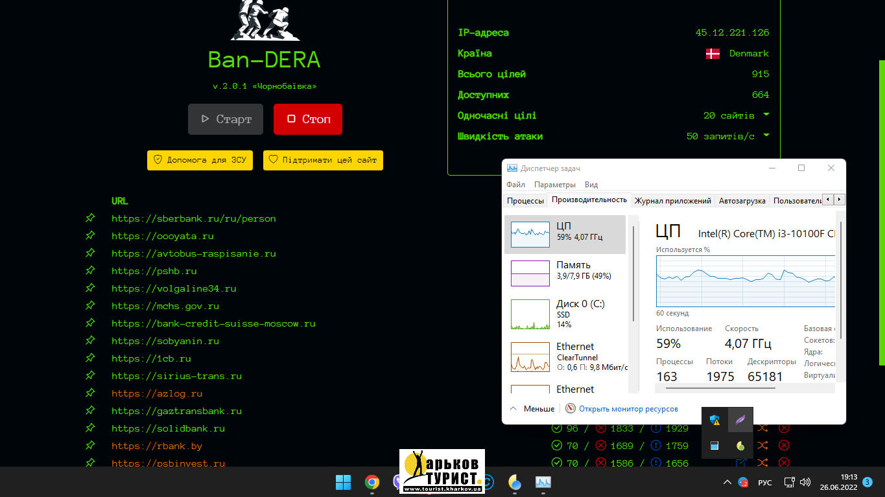This screenshot has height=497, width=885.
Task: Open Windows Security from the tray popup
Action: coord(715,421)
